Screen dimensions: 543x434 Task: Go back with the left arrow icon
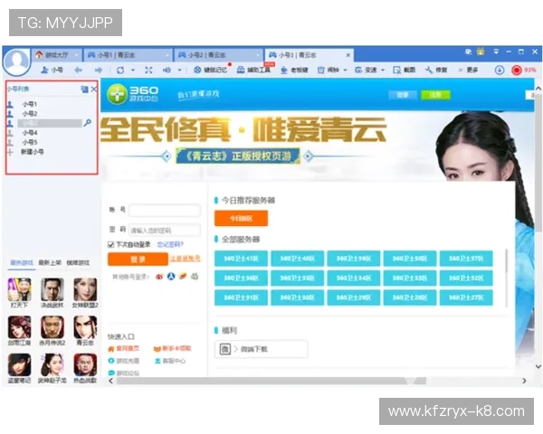[78, 71]
